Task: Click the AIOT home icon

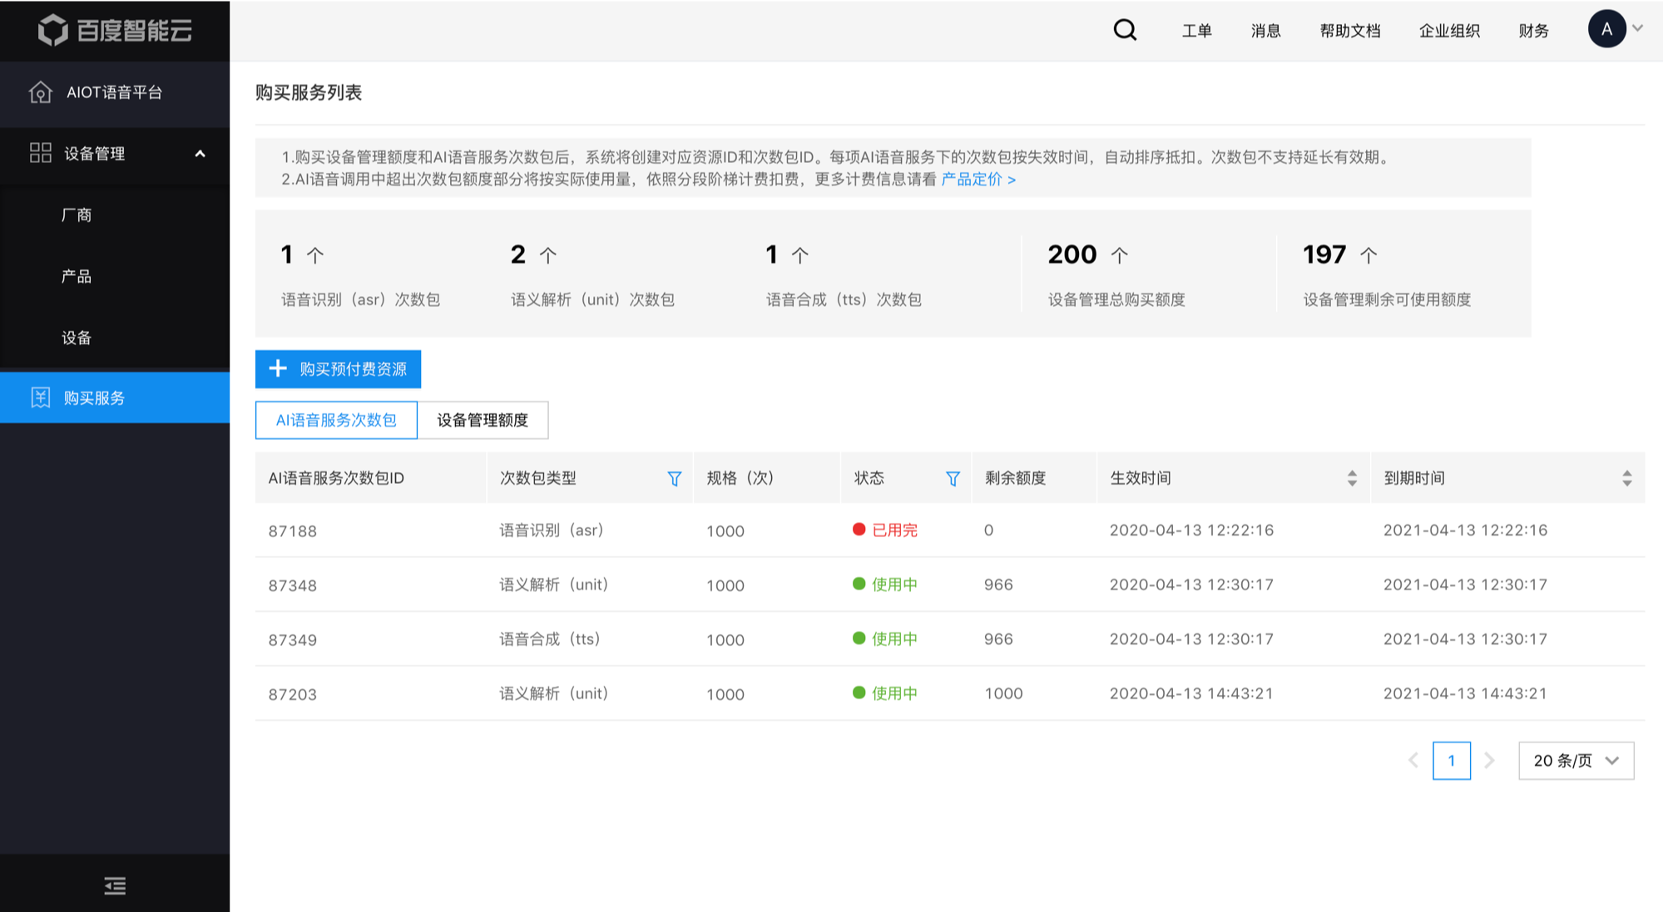Action: tap(40, 92)
